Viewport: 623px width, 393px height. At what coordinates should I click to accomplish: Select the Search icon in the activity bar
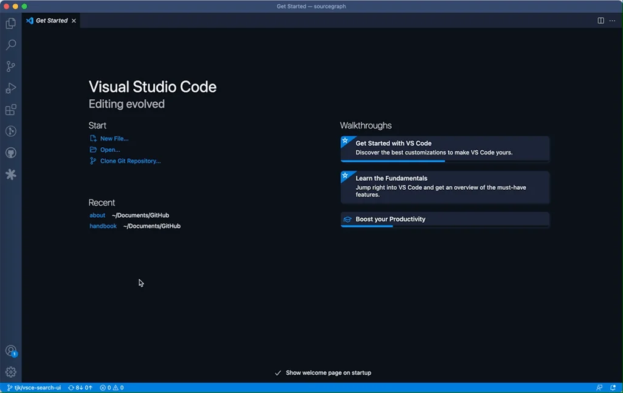click(x=10, y=44)
